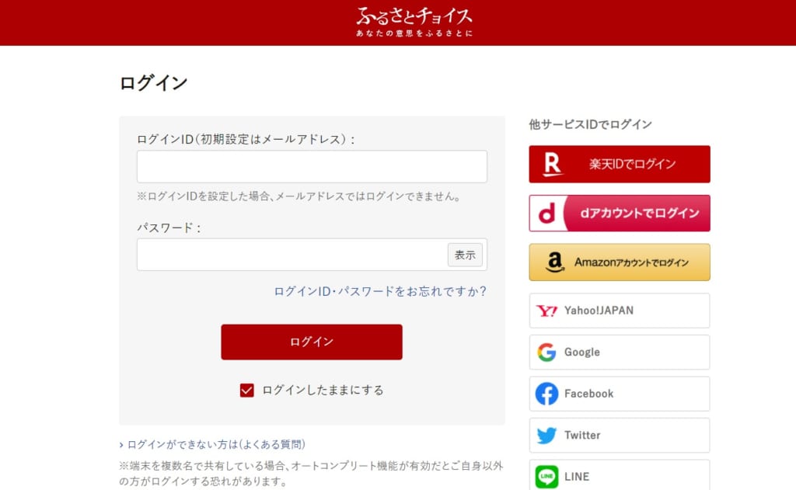
Task: Click the Amazon smile logo icon
Action: [555, 262]
